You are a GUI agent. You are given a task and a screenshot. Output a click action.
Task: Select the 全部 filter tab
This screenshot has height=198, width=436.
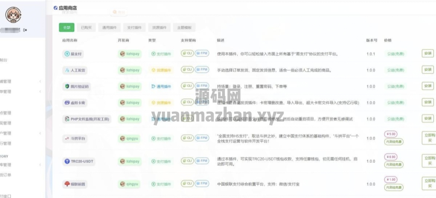point(66,28)
